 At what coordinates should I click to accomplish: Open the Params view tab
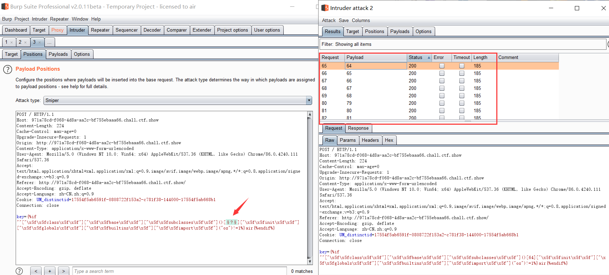[x=348, y=140]
